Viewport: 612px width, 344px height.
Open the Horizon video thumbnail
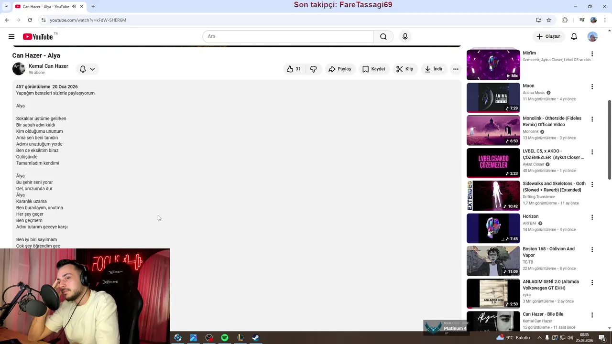[493, 228]
